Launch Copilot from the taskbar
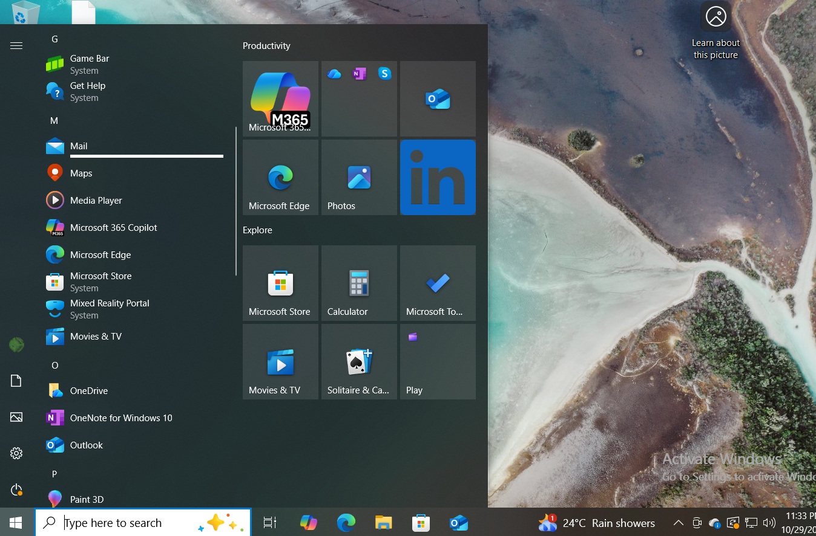 point(308,522)
